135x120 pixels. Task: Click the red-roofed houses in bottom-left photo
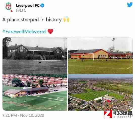coord(35,80)
